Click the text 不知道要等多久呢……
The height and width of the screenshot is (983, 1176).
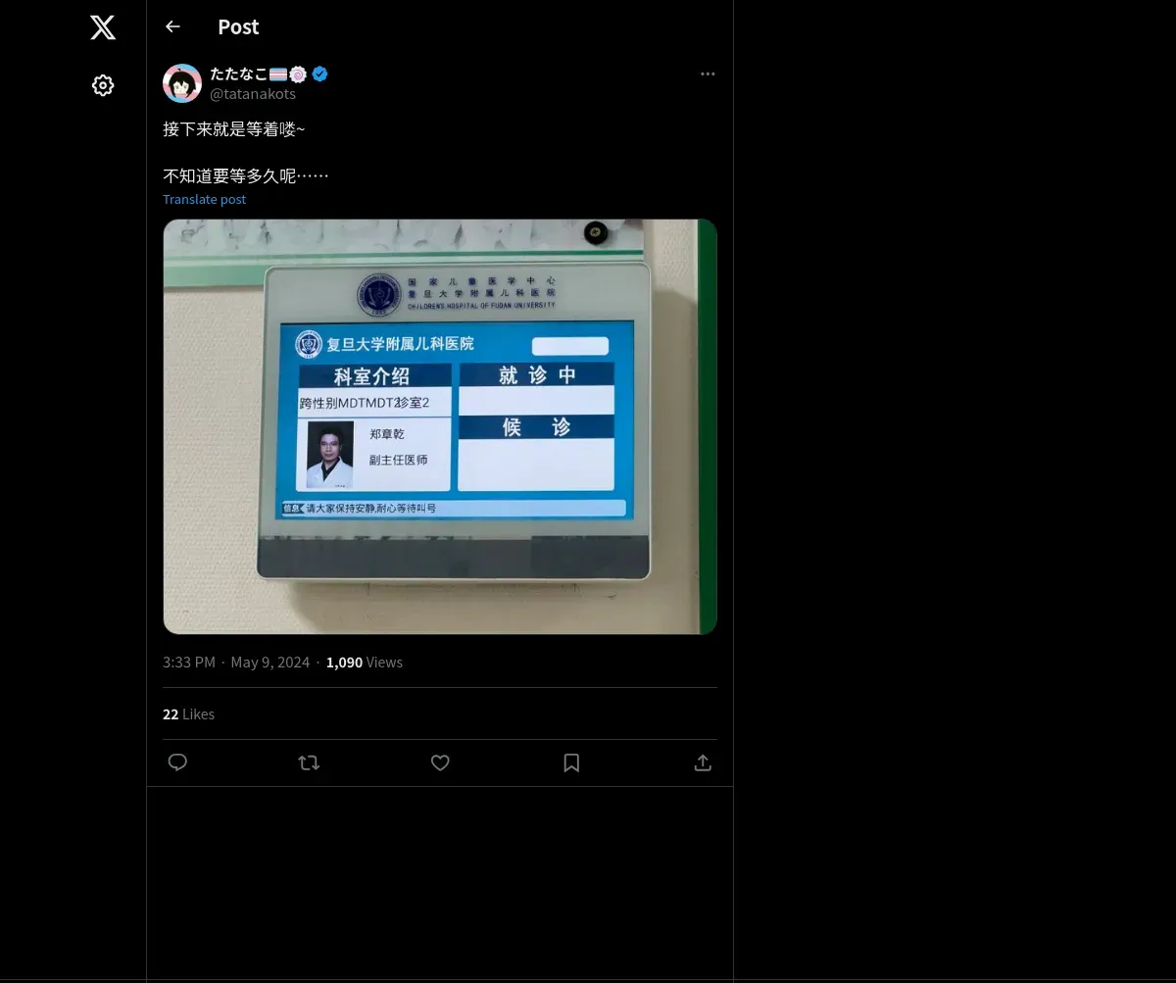[246, 176]
